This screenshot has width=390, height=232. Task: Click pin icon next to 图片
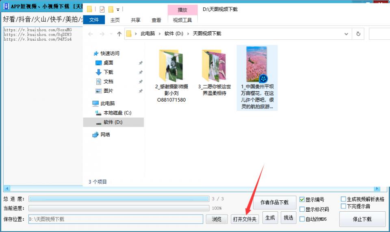click(x=141, y=91)
